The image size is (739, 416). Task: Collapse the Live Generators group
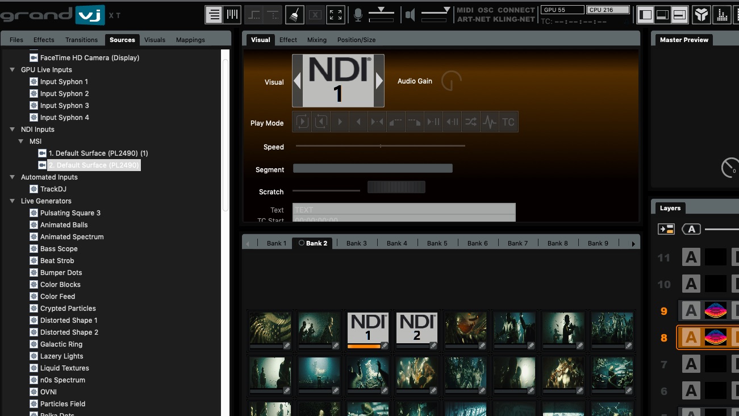[x=12, y=201]
